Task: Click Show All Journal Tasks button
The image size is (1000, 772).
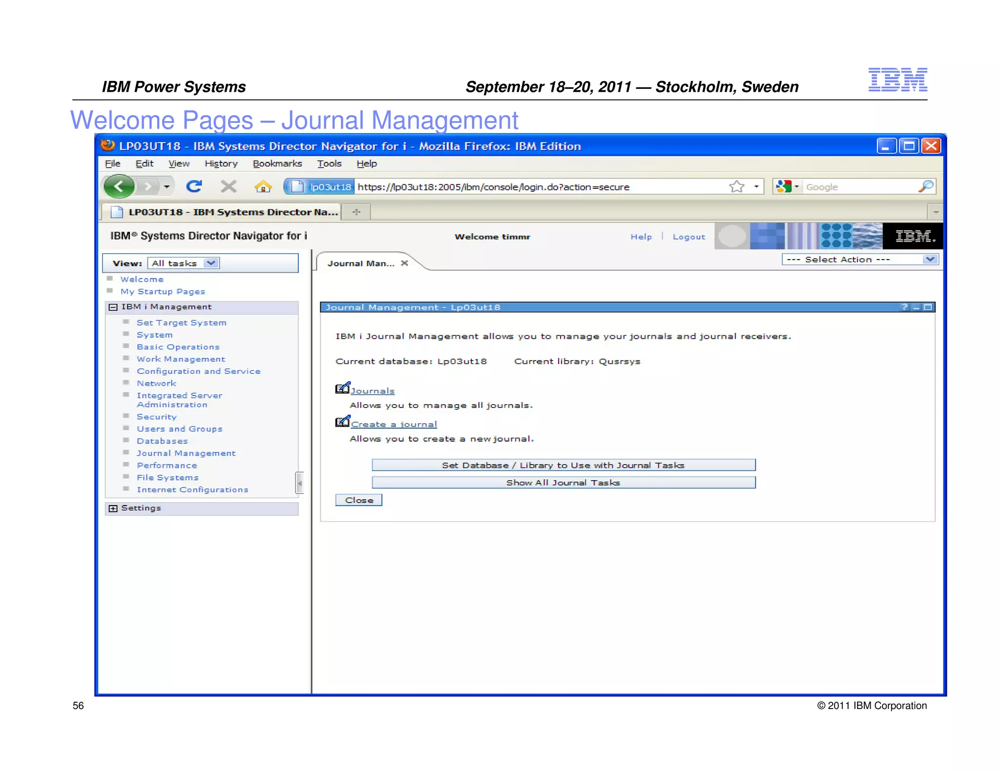Action: (563, 483)
